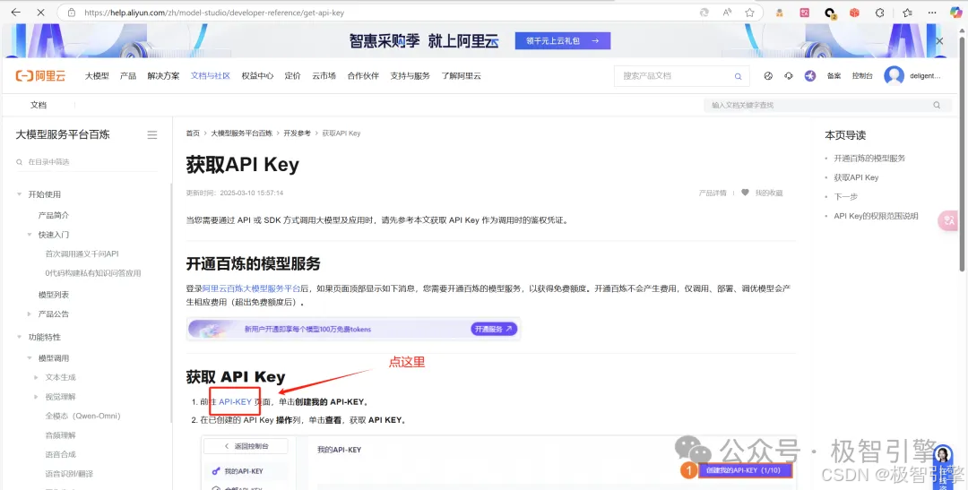This screenshot has width=968, height=490.
Task: Open 首次调用通义千问API in sidebar
Action: pos(82,254)
